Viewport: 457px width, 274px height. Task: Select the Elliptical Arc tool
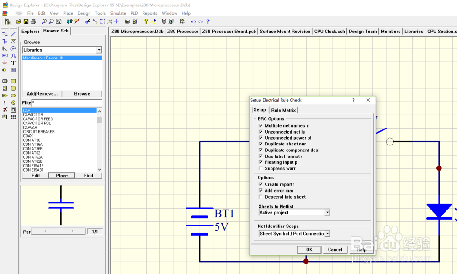(x=13, y=49)
